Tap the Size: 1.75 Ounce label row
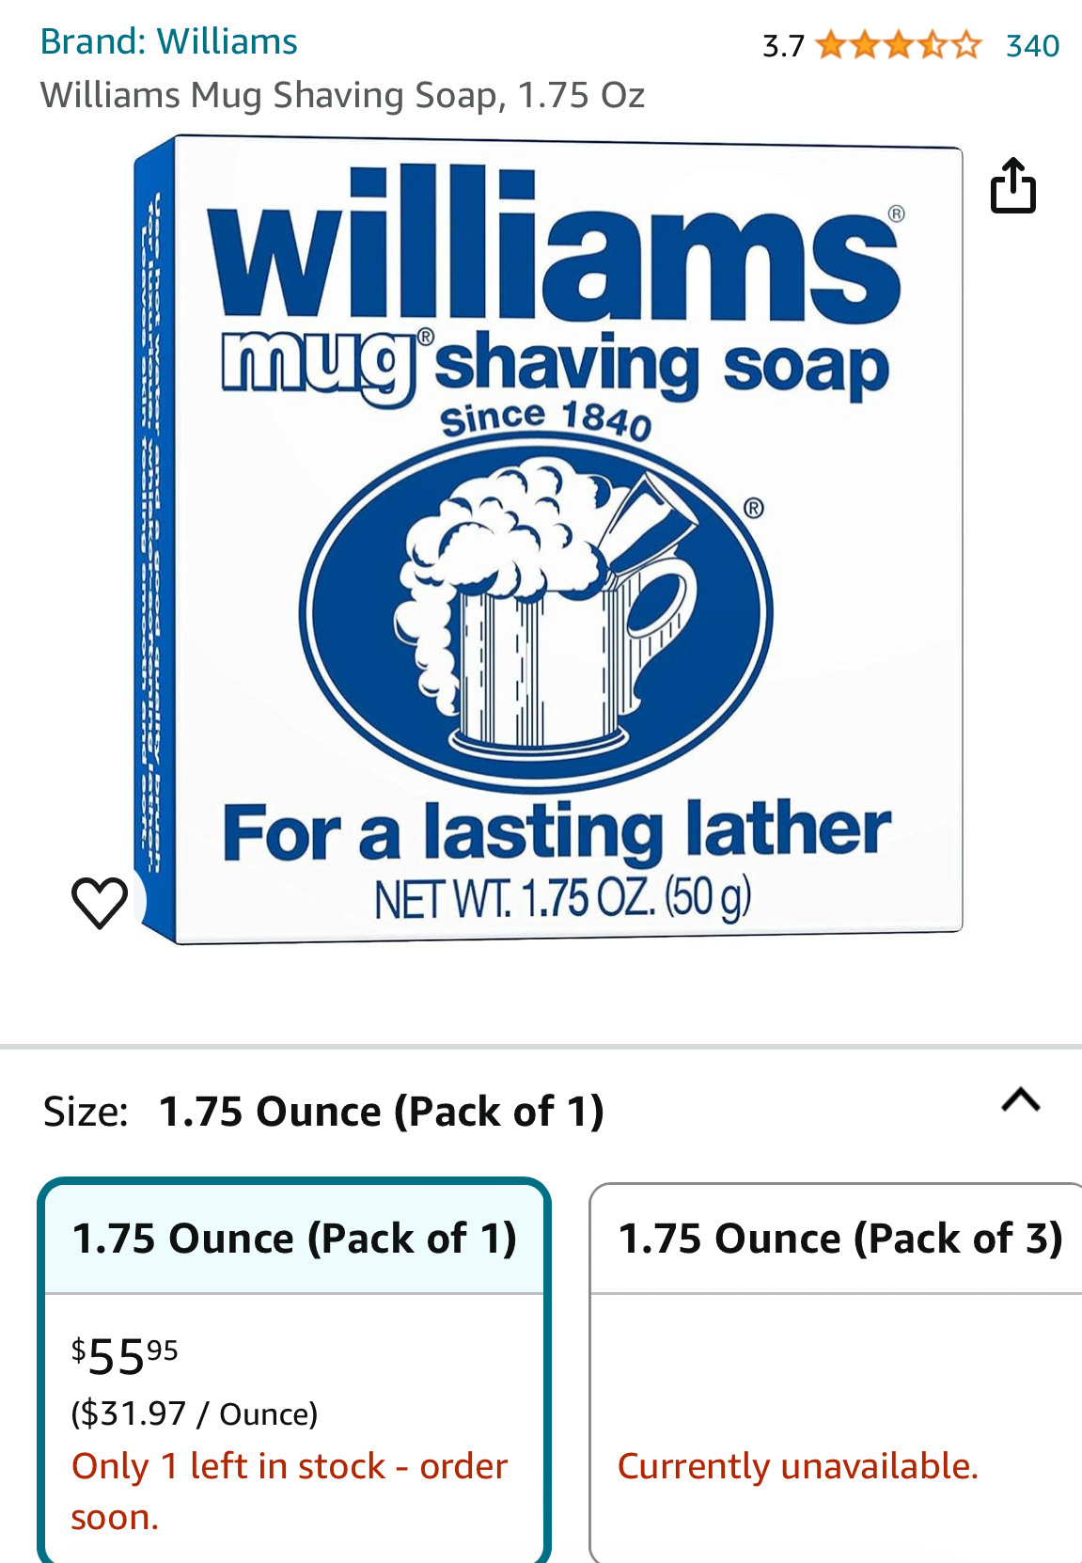1082x1563 pixels. (x=541, y=1111)
